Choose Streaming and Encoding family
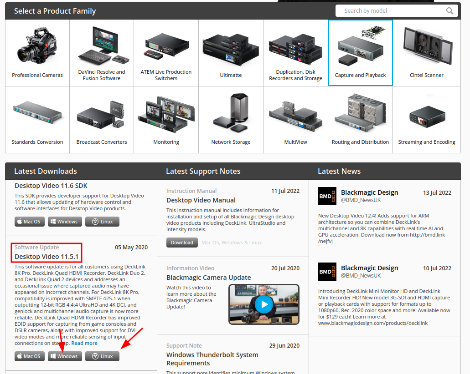Screen dimensions: 470x374 click(x=427, y=120)
